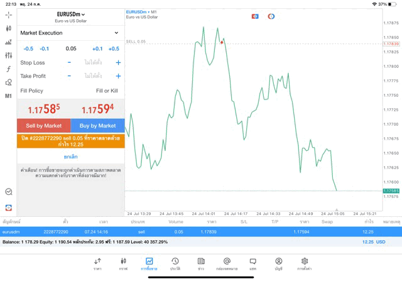Screen dimensions: 402x281
Task: Open the objects shapes tool icon
Action: point(8,82)
